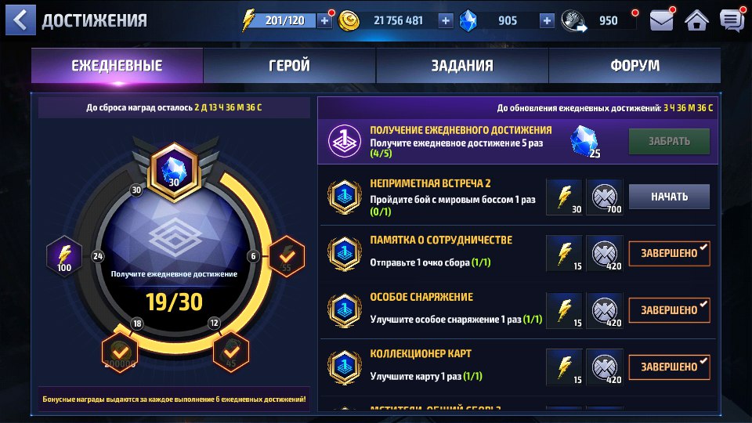
Task: Open the chat speech bubble icon
Action: [x=732, y=20]
